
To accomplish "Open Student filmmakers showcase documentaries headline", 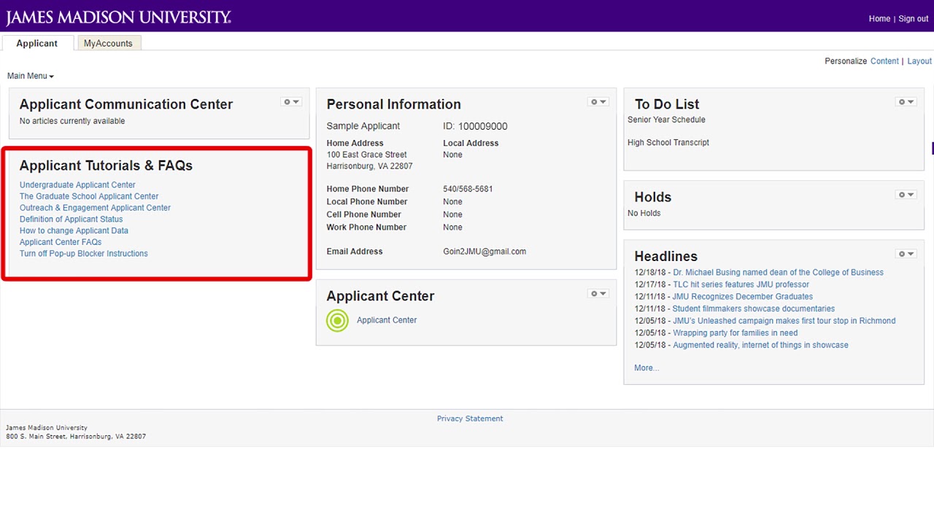I will [x=754, y=309].
